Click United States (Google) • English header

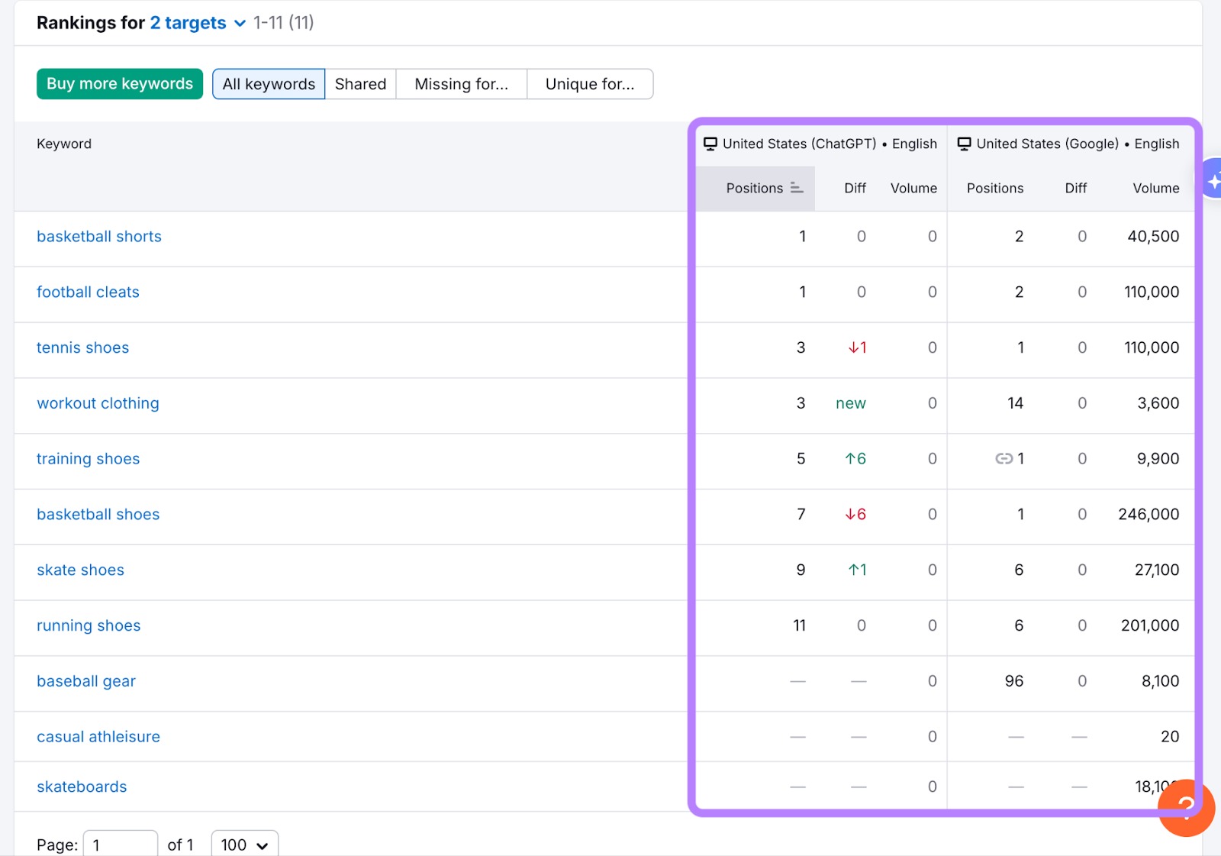[1078, 144]
